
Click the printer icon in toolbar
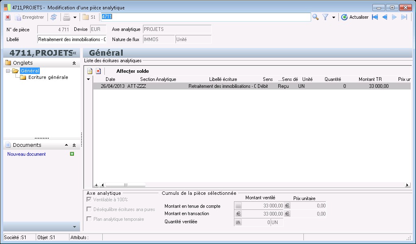[67, 17]
